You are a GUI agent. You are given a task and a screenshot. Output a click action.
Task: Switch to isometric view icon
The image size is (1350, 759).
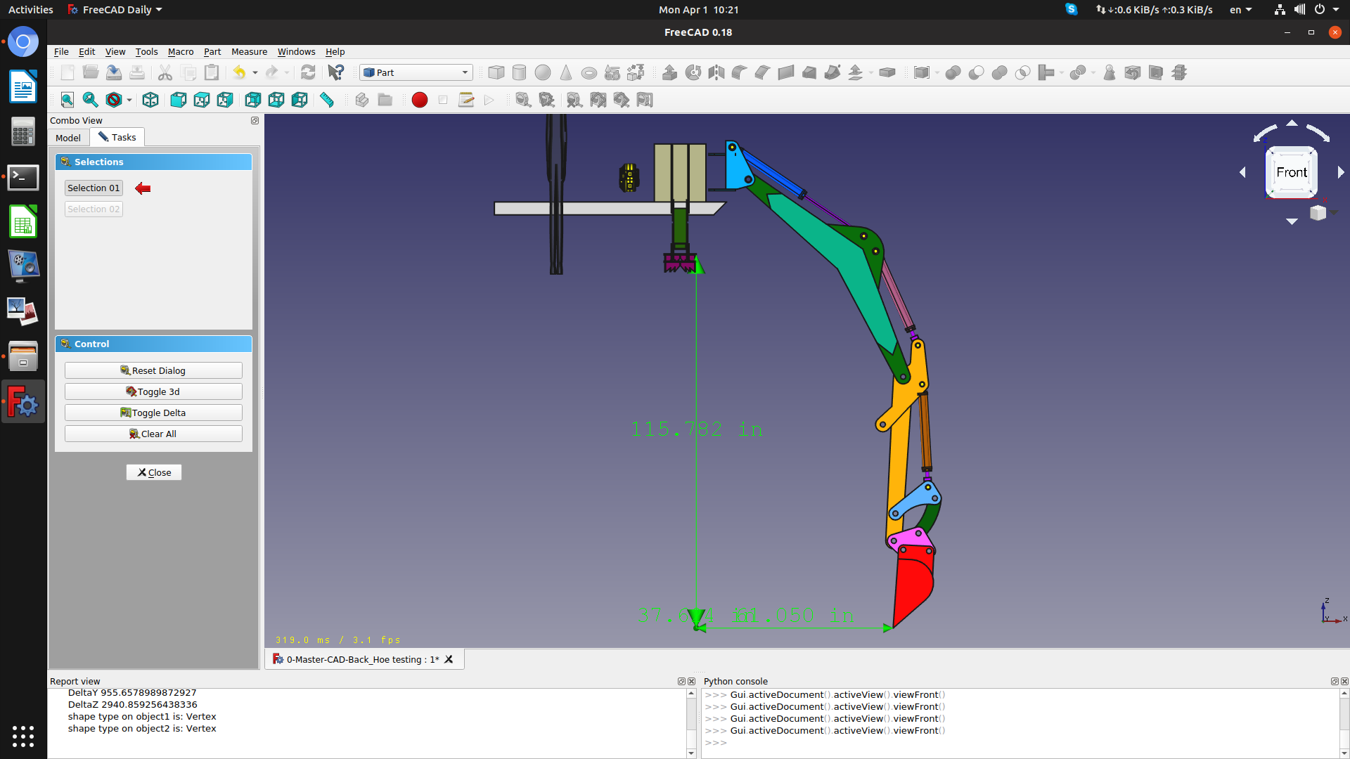150,100
